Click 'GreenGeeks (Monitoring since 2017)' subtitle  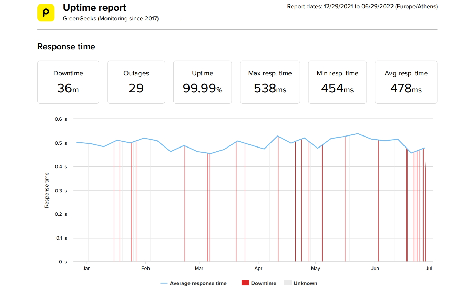coord(111,19)
